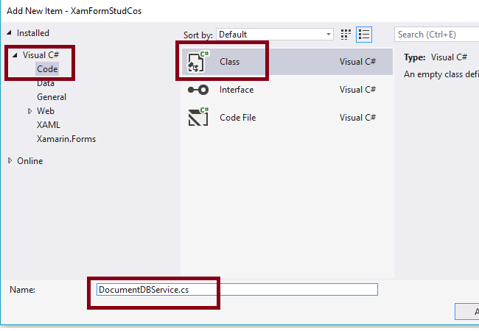Click the Visual C# tree label
This screenshot has width=479, height=331.
(x=41, y=55)
